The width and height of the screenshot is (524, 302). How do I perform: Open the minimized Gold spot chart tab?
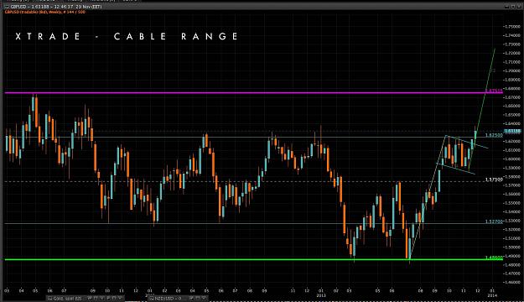click(86, 298)
